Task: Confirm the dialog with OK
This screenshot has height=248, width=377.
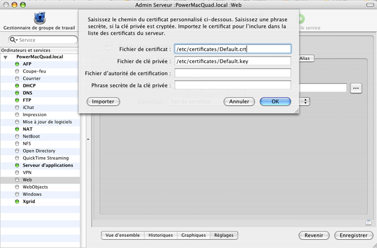Action: pos(275,101)
